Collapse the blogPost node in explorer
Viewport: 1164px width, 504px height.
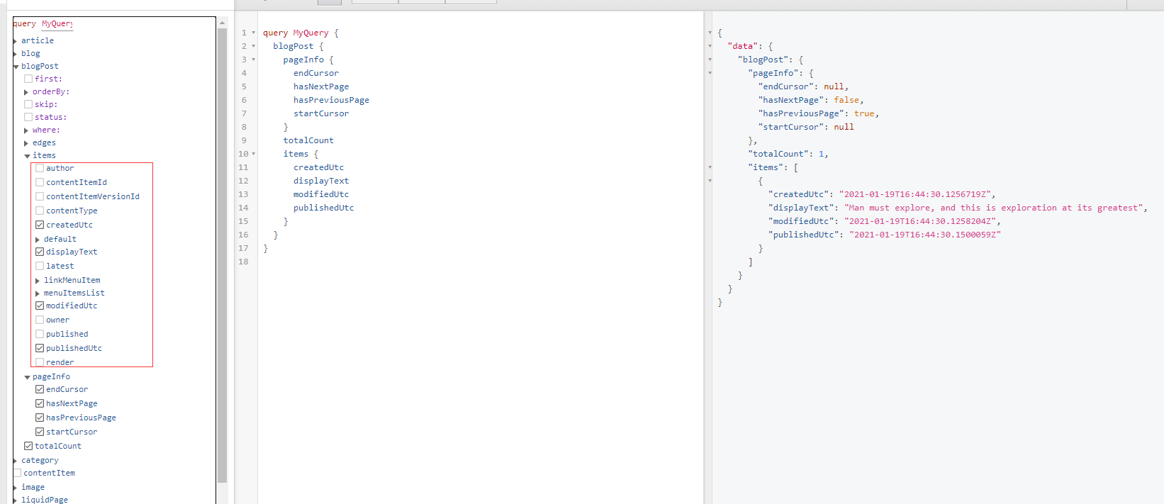pos(16,67)
